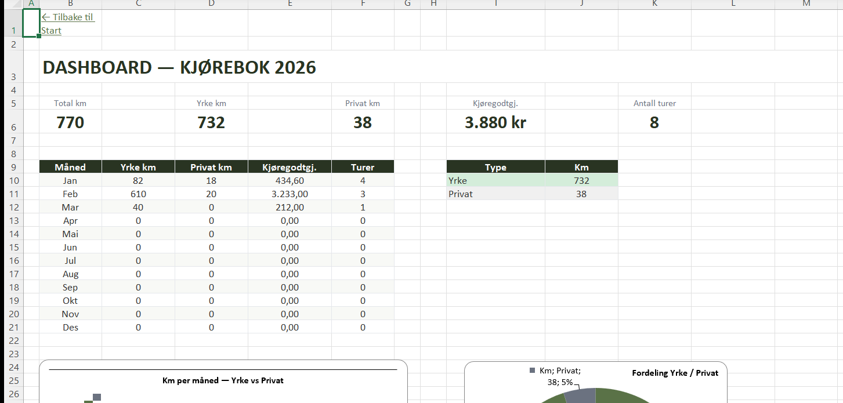Select column D header

click(x=211, y=4)
